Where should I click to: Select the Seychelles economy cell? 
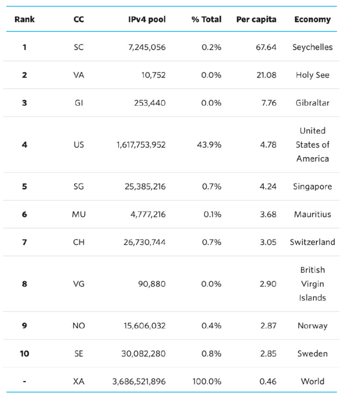click(313, 47)
